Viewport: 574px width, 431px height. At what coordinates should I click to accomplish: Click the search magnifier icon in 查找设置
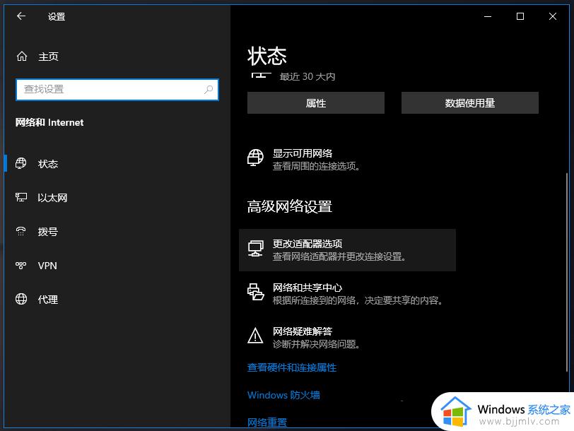[209, 90]
